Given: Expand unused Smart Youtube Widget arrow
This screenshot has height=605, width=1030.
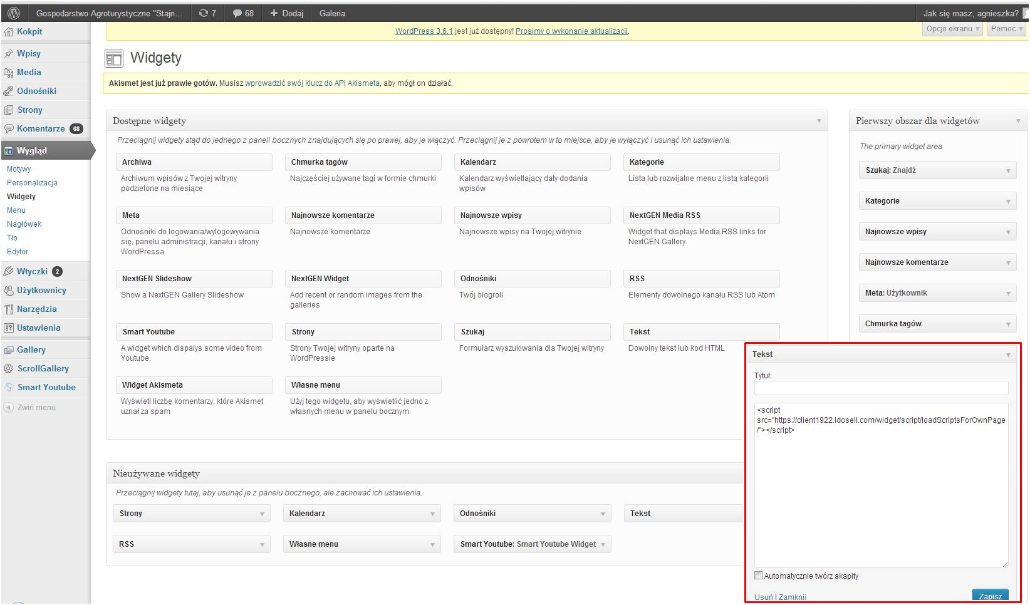Looking at the screenshot, I should (603, 545).
